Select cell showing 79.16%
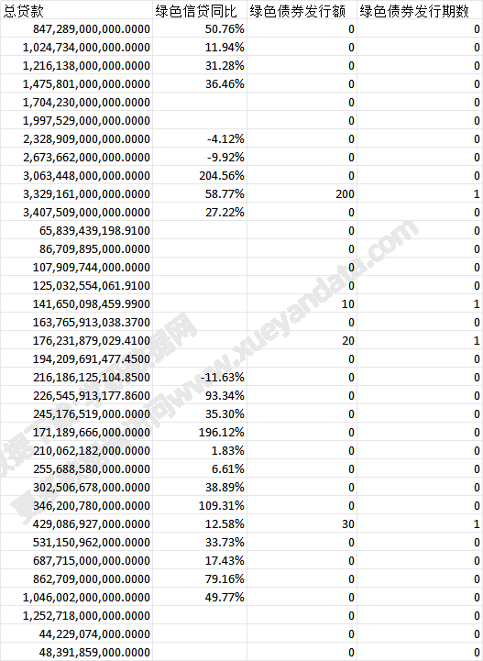483x661 pixels. point(200,579)
